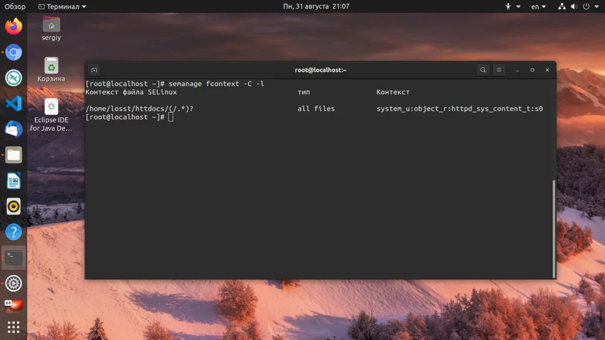Click the /home/losst/httpdocs/(/.*)? path text
Image resolution: width=605 pixels, height=340 pixels.
(x=139, y=109)
